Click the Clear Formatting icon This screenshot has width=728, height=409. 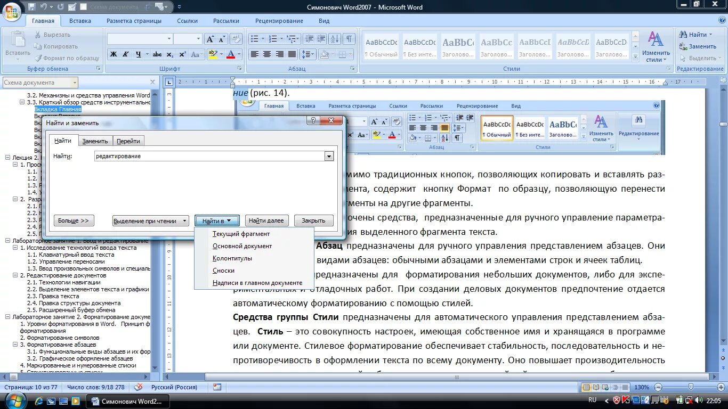coord(236,39)
